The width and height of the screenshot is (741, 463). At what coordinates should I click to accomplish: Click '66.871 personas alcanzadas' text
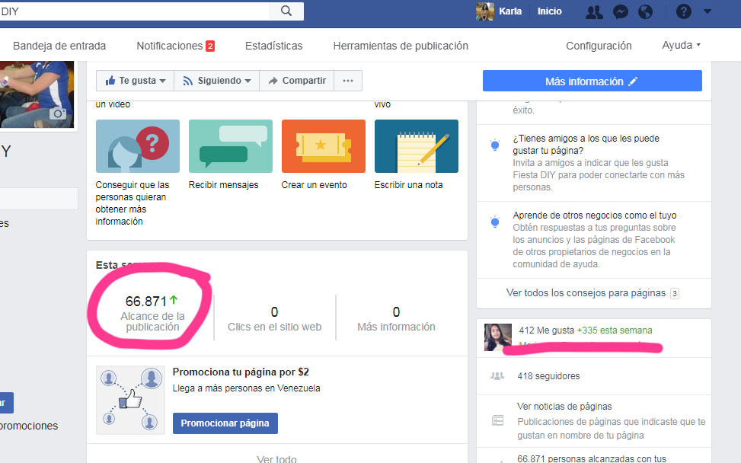[592, 458]
